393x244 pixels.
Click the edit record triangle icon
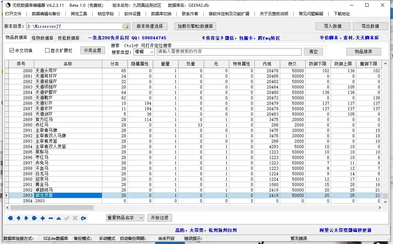pos(59,218)
